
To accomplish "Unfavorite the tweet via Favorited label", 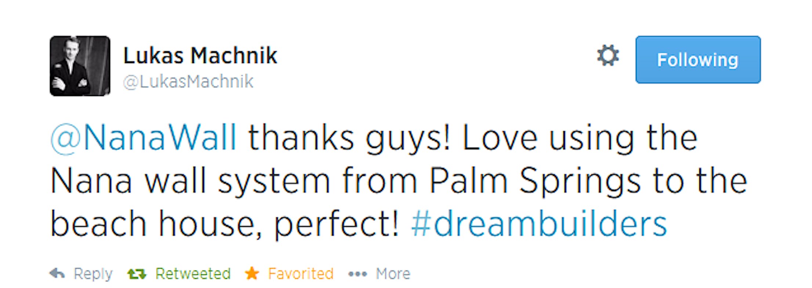I will coord(301,274).
